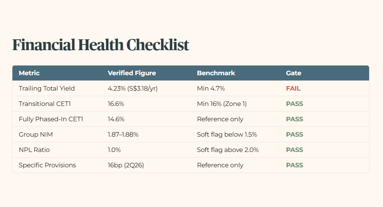
Task: Select the 4.23% (S$3.18/yr) figure
Action: [133, 88]
